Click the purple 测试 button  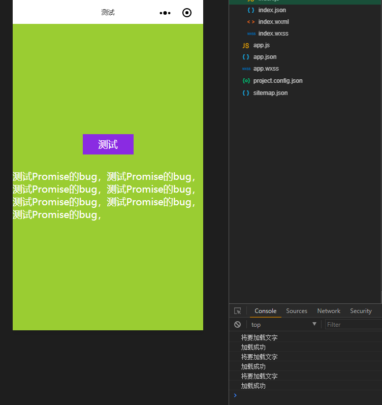tap(108, 144)
